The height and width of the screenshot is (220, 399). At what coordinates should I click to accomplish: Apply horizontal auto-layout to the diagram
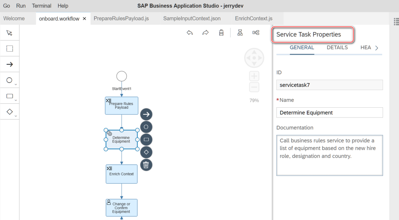[x=256, y=33]
